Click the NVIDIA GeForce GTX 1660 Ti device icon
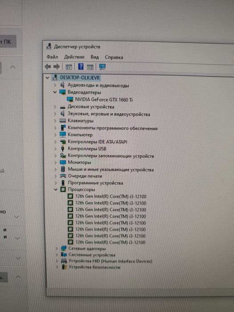234x312 pixels. (70, 99)
